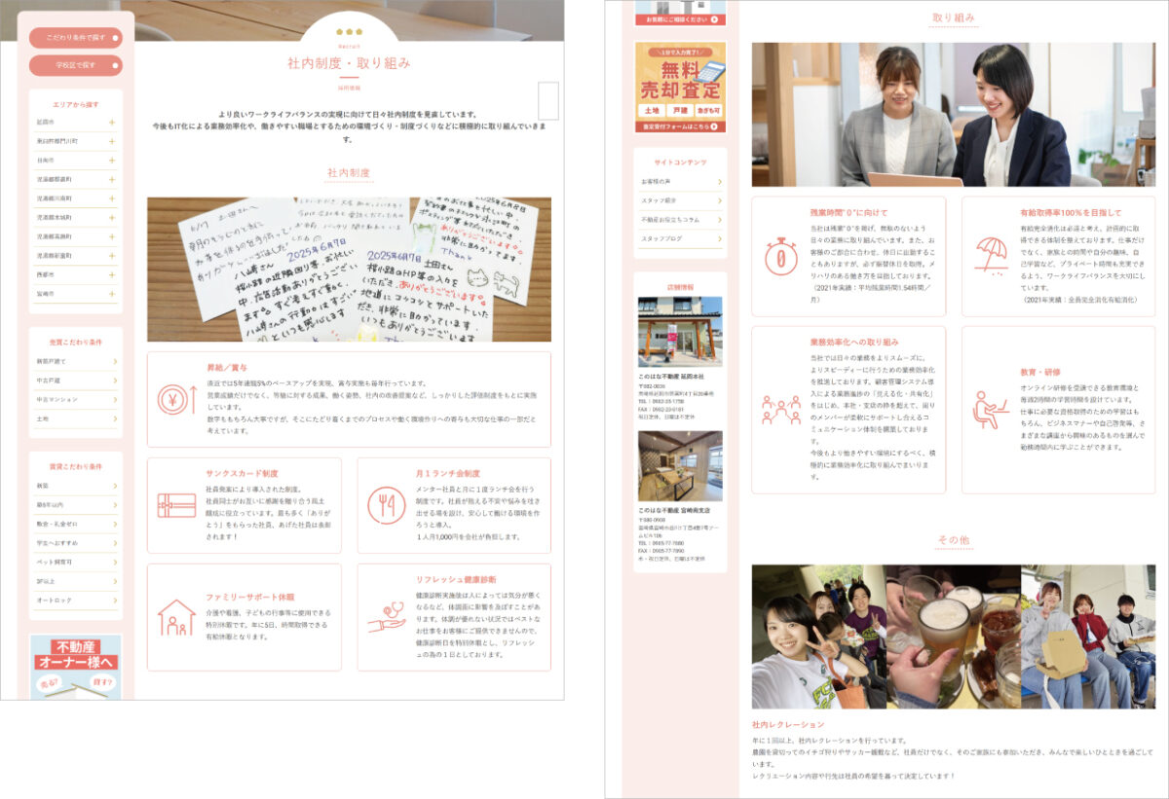Click the family support house icon
This screenshot has width=1169, height=799.
point(176,617)
